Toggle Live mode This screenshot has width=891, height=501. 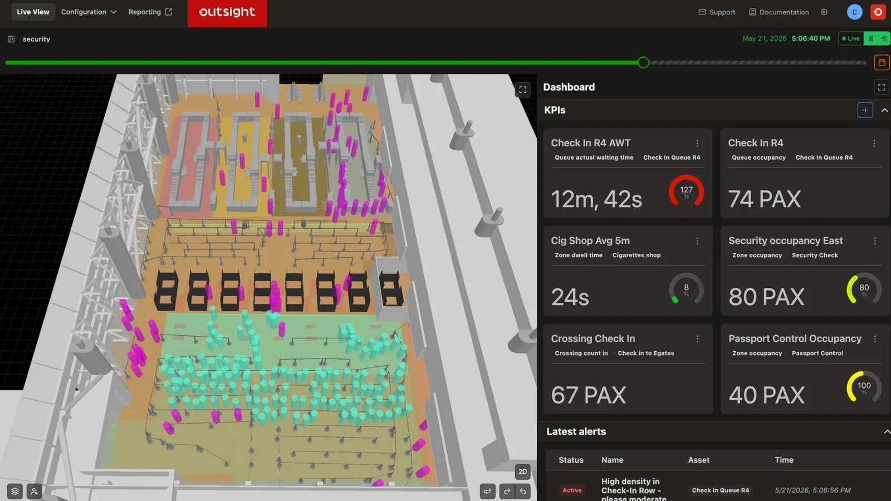pos(850,38)
